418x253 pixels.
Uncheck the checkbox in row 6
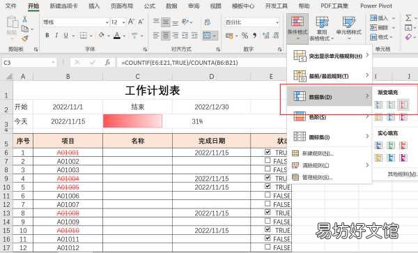pyautogui.click(x=268, y=152)
